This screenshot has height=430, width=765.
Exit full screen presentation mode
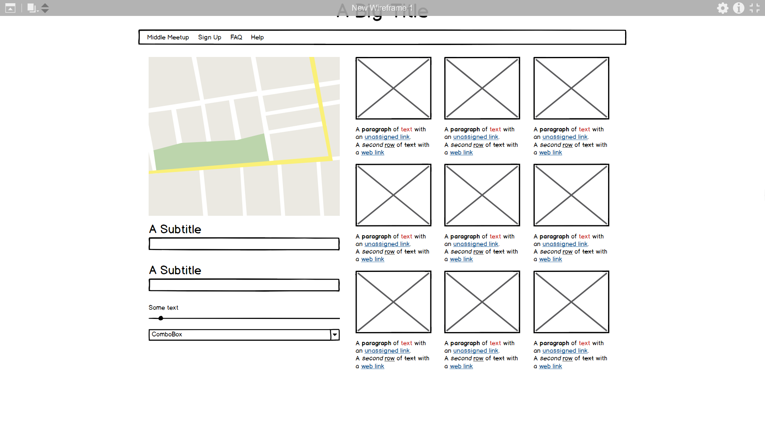coord(754,8)
